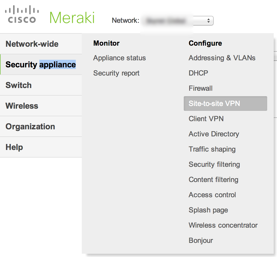Select Site-to-site VPN menu item
Image resolution: width=277 pixels, height=257 pixels.
tap(214, 104)
